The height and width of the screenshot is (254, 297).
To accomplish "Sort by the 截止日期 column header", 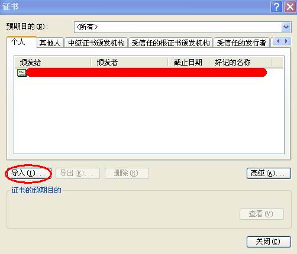I will tap(188, 63).
